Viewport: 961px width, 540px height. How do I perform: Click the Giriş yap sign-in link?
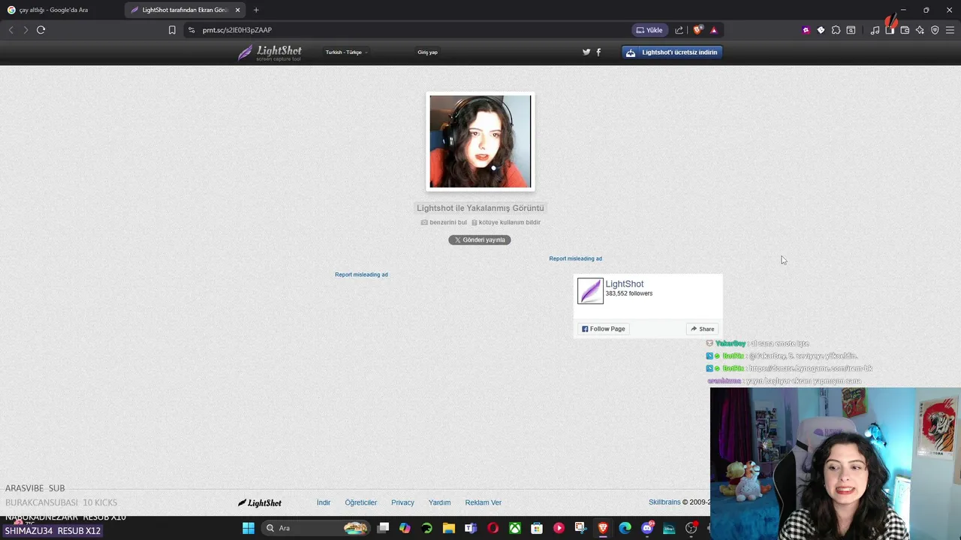pos(427,52)
